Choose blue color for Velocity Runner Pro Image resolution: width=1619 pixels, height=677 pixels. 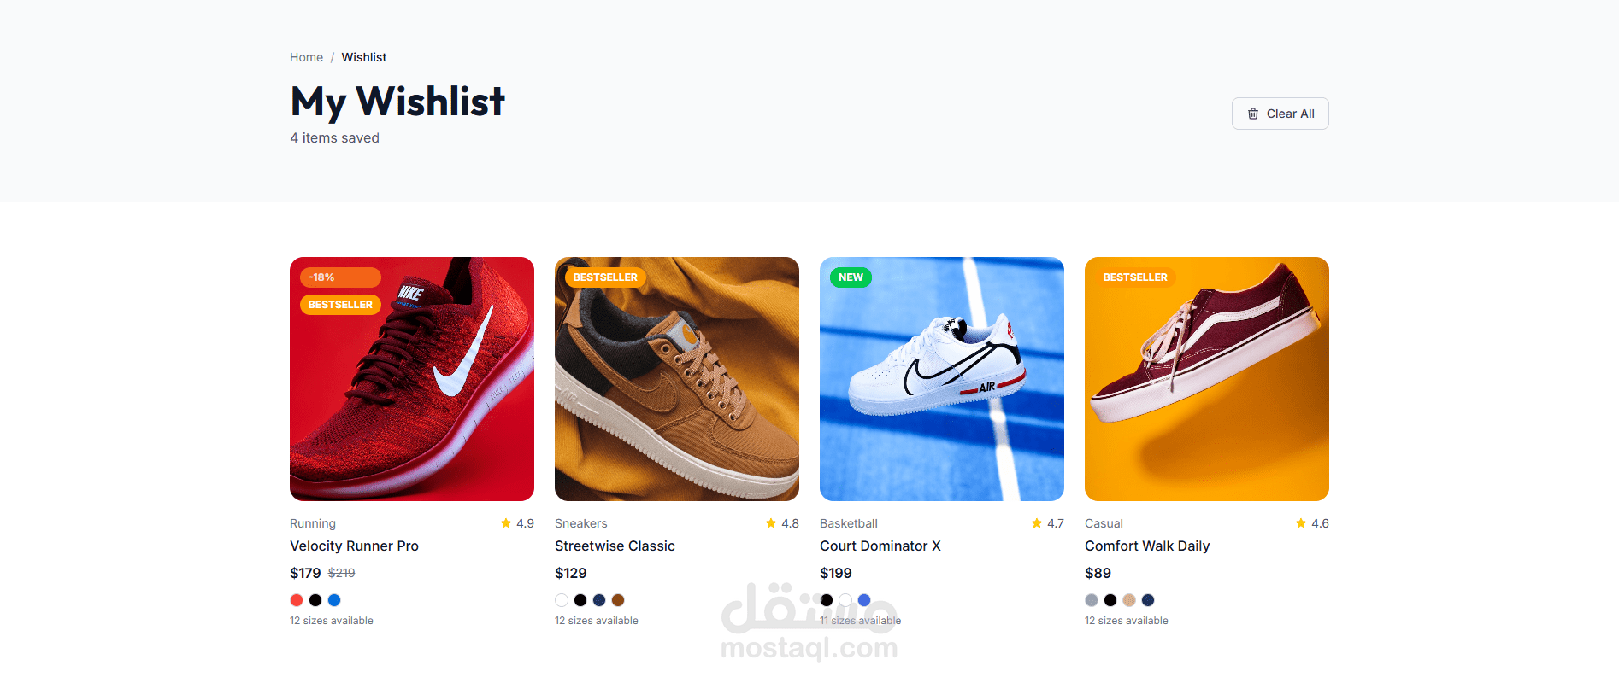[x=334, y=600]
